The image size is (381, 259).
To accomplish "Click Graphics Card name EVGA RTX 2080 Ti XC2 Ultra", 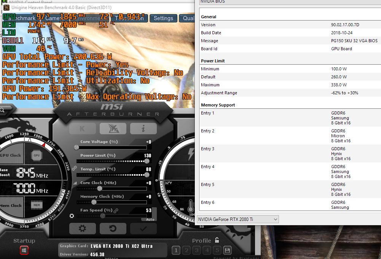I will [121, 246].
